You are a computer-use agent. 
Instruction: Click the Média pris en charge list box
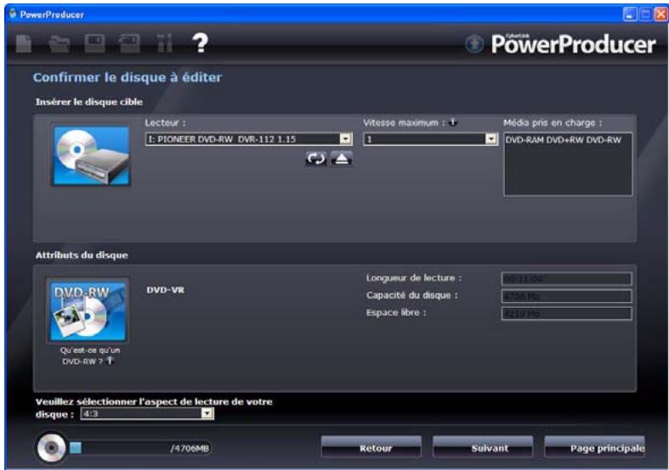(x=568, y=165)
